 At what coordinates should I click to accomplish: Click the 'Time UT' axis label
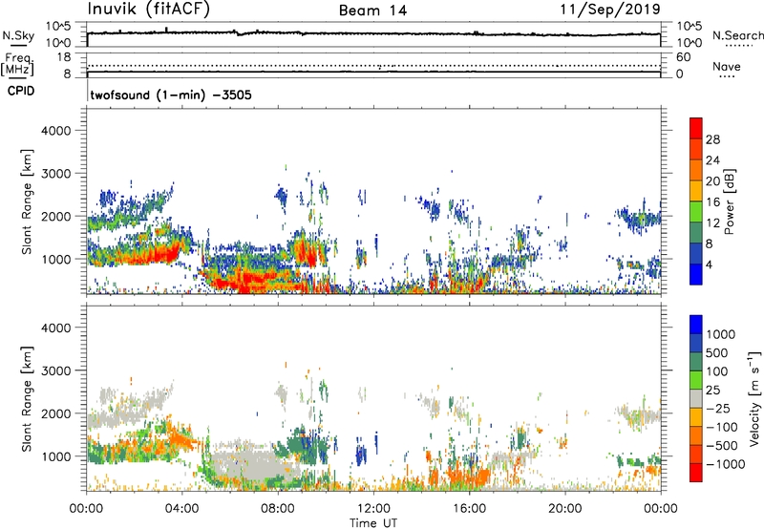tap(373, 523)
